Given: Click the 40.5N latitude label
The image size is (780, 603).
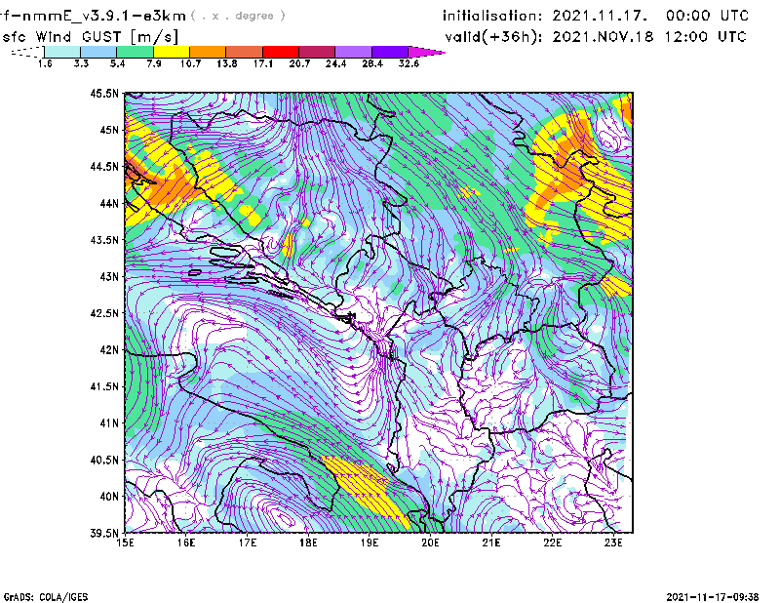Looking at the screenshot, I should pos(104,460).
